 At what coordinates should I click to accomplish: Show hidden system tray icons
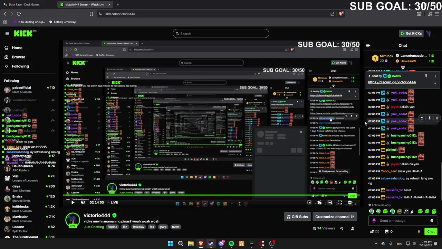[376, 243]
